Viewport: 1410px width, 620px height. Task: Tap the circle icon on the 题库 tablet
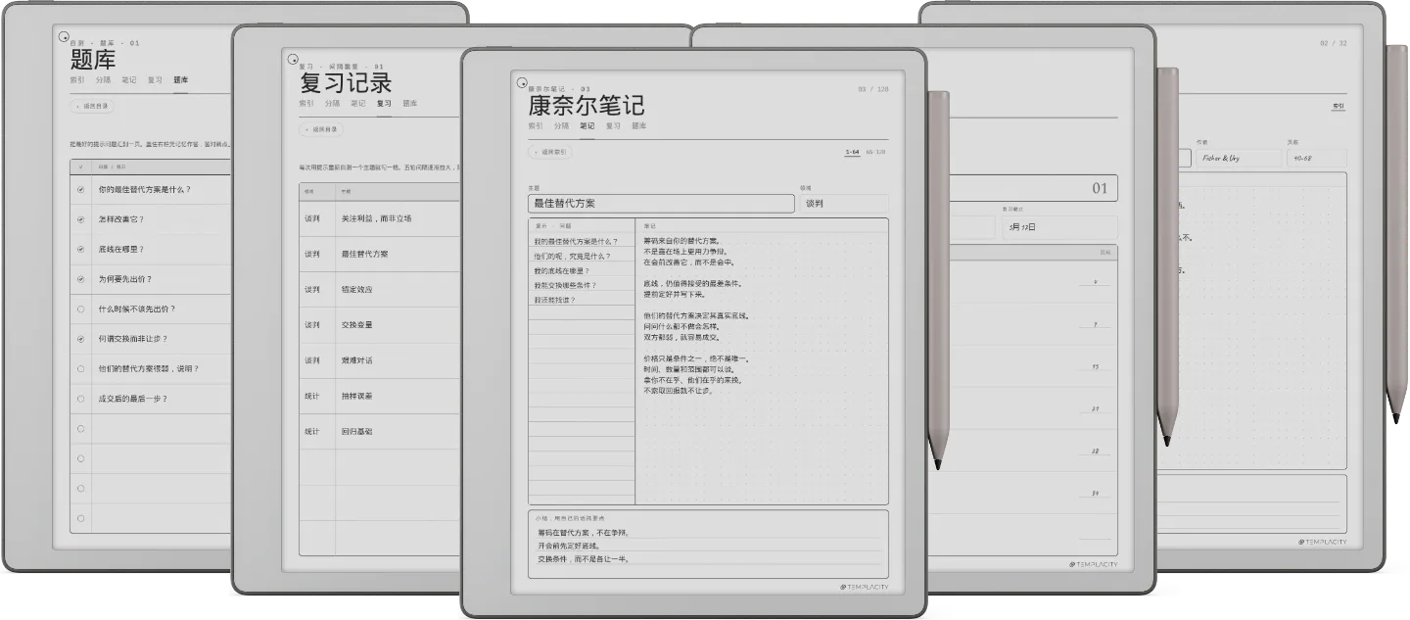coord(65,37)
